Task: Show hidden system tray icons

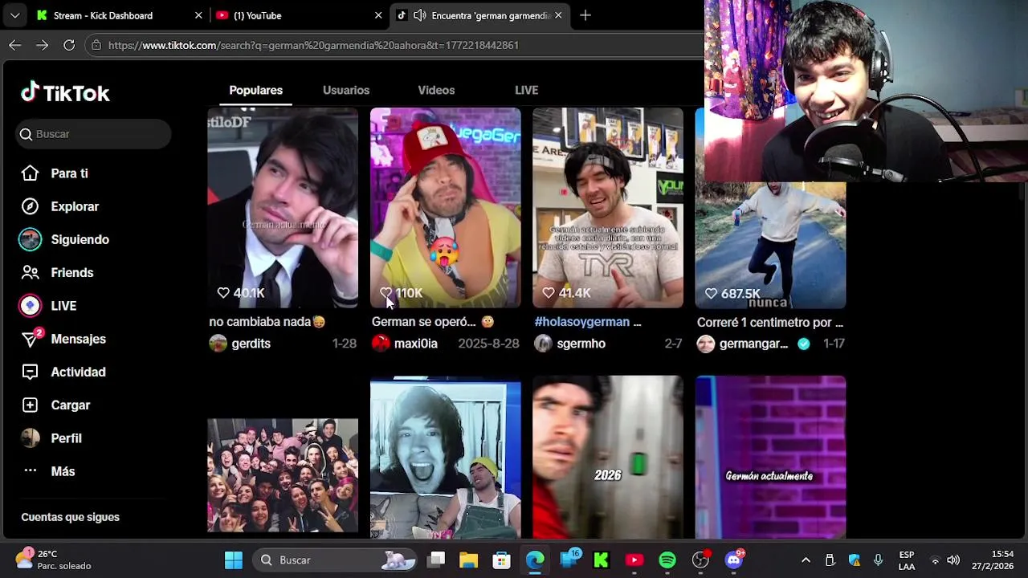Action: [x=806, y=560]
